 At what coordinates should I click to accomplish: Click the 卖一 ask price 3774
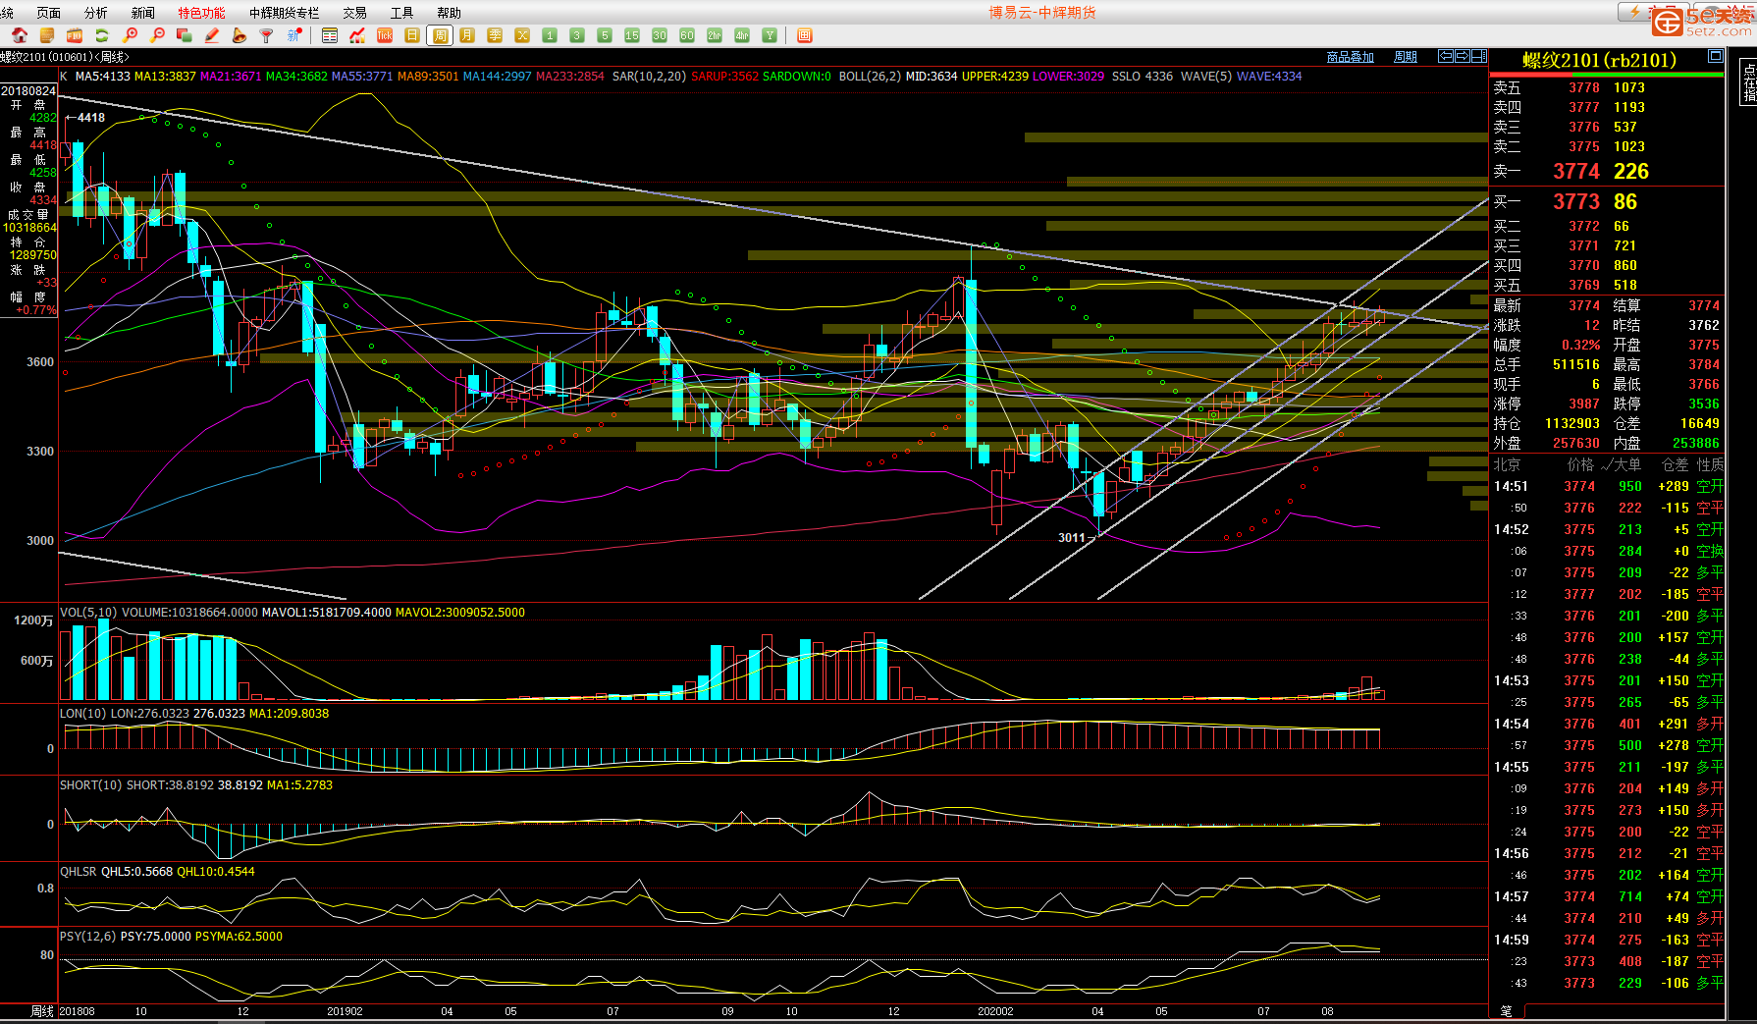[1576, 171]
